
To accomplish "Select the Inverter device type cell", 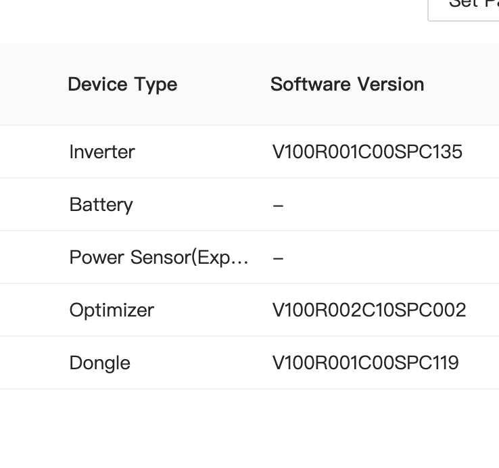I will click(102, 151).
